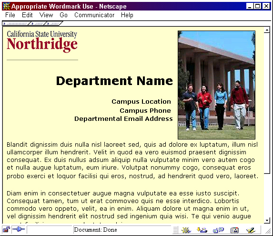Click the security padlock icon

coord(6,229)
